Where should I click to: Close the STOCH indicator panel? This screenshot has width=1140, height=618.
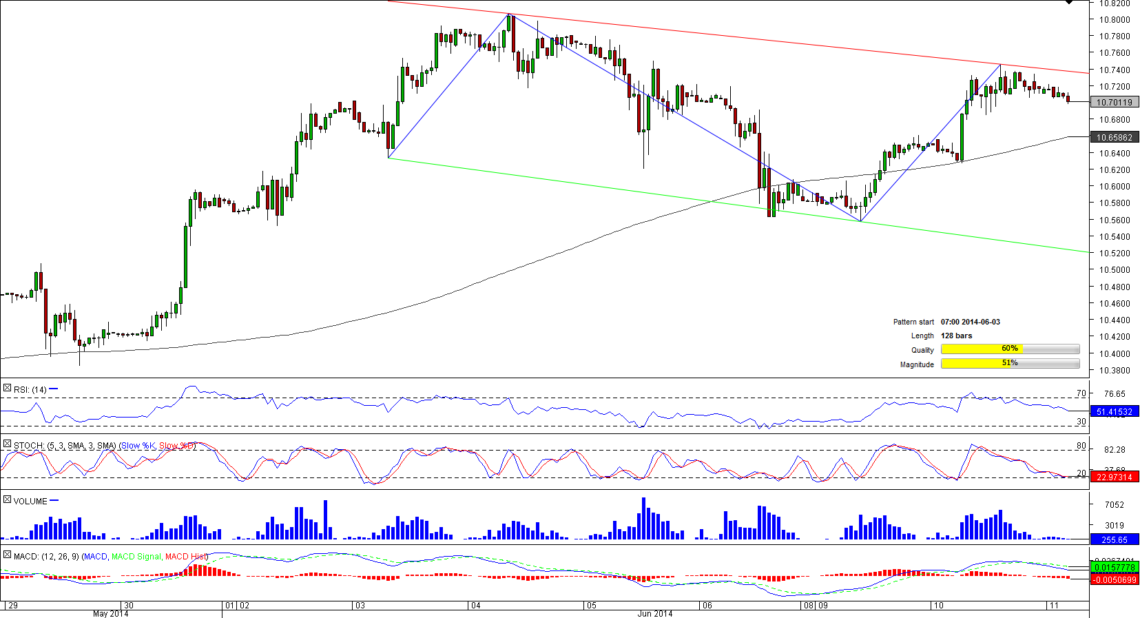coord(7,444)
